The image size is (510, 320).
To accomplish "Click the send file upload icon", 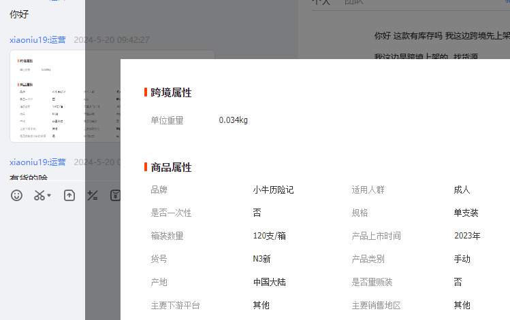I will pyautogui.click(x=69, y=196).
